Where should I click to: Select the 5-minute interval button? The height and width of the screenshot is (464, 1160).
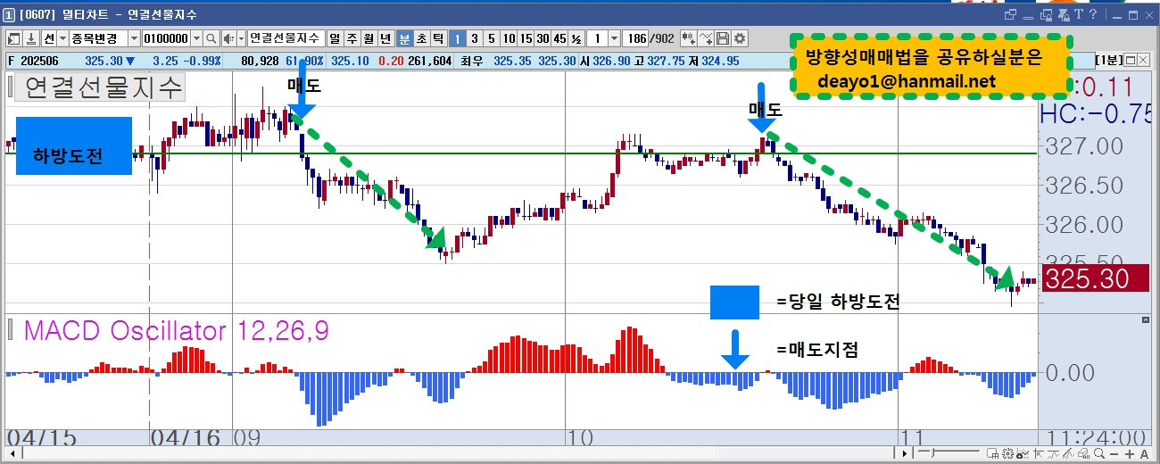click(x=491, y=38)
